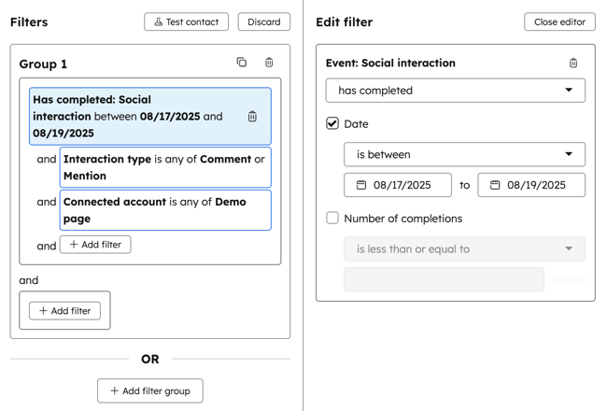Click Add filter group button

150,390
